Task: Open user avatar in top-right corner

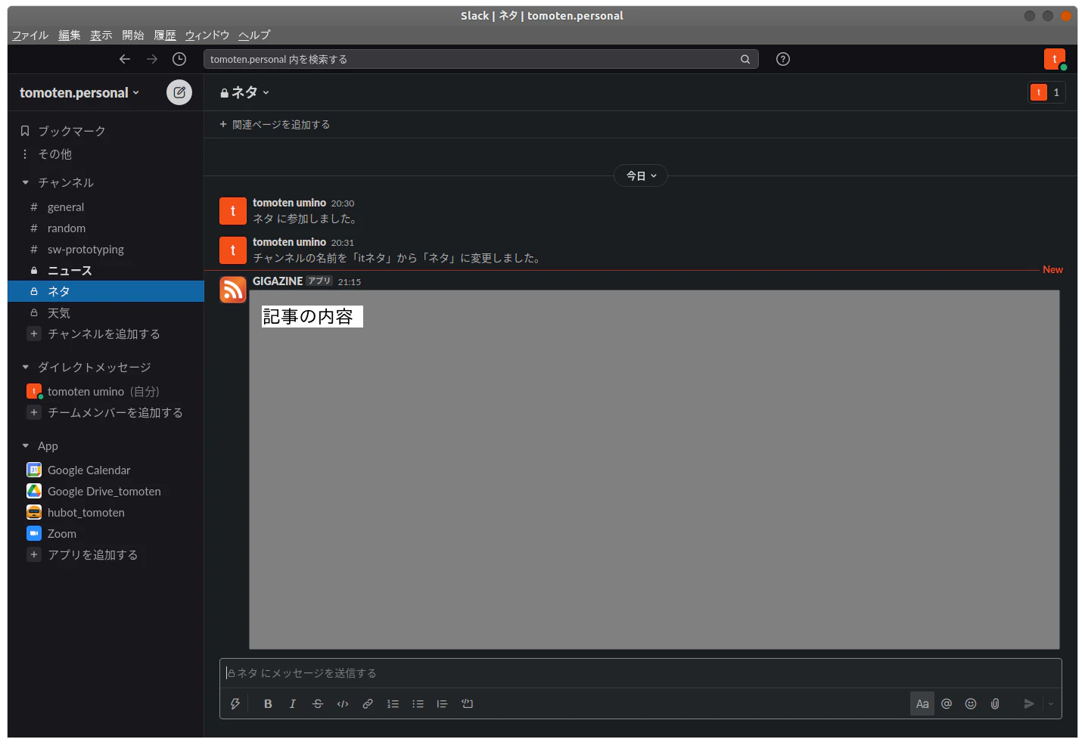Action: tap(1055, 59)
